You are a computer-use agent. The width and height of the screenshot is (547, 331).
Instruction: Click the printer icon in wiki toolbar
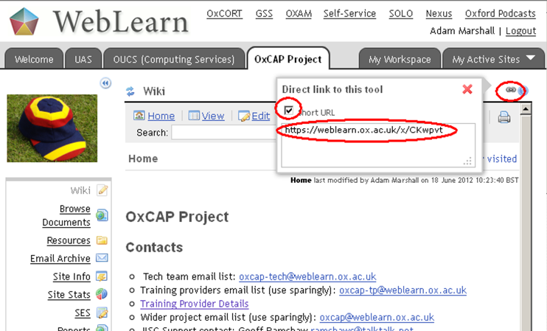[x=504, y=116]
